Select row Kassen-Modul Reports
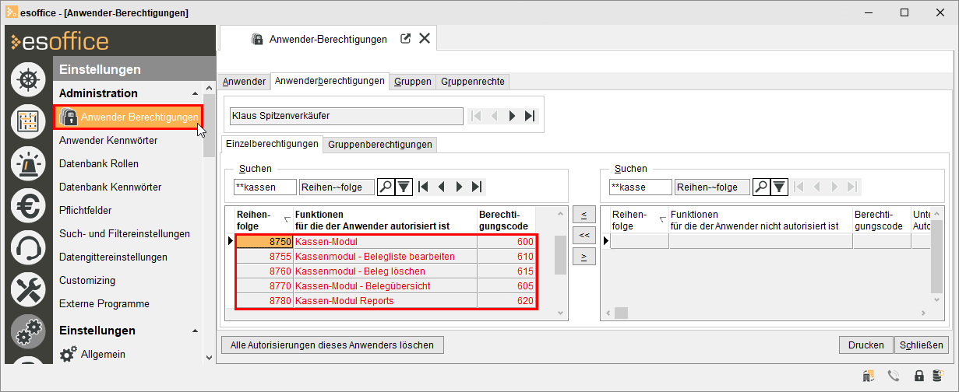The height and width of the screenshot is (392, 959). pyautogui.click(x=386, y=301)
